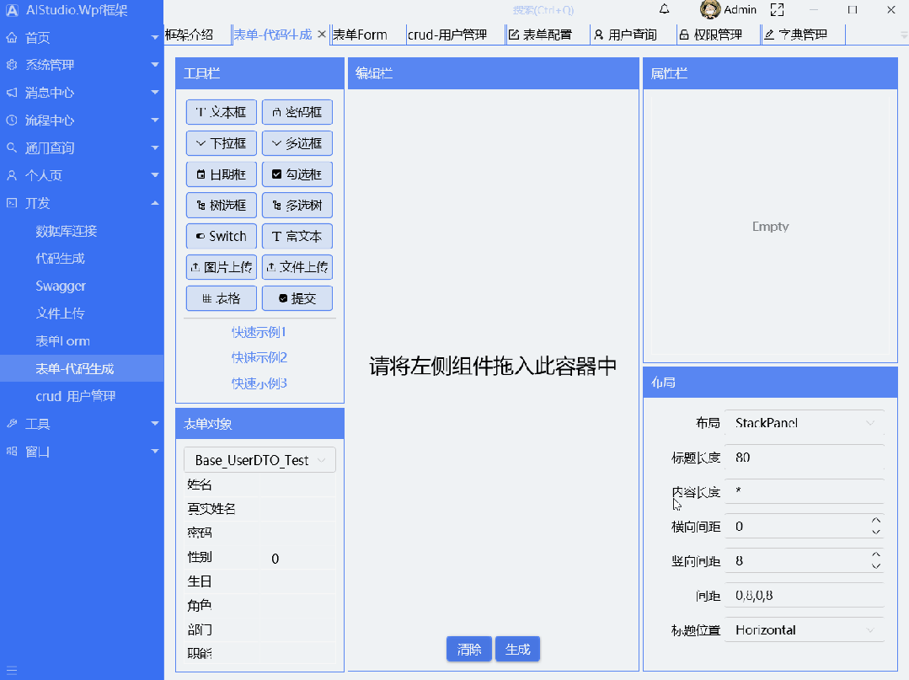Expand the 系统管理 sidebar menu
The image size is (909, 680).
click(x=82, y=65)
